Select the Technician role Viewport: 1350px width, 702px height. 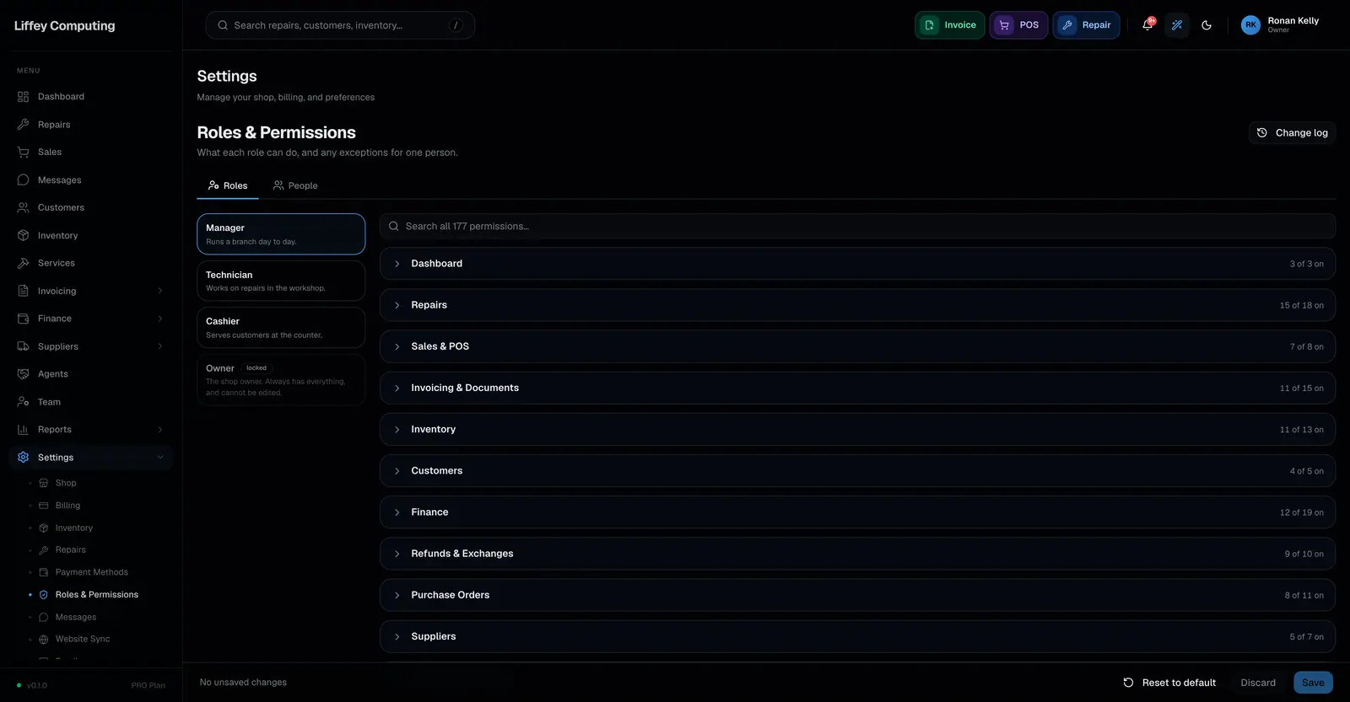tap(281, 281)
